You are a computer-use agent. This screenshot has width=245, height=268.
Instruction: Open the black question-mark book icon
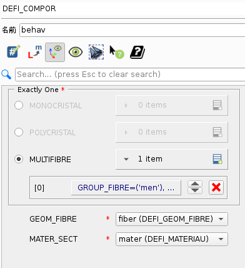[x=137, y=52]
